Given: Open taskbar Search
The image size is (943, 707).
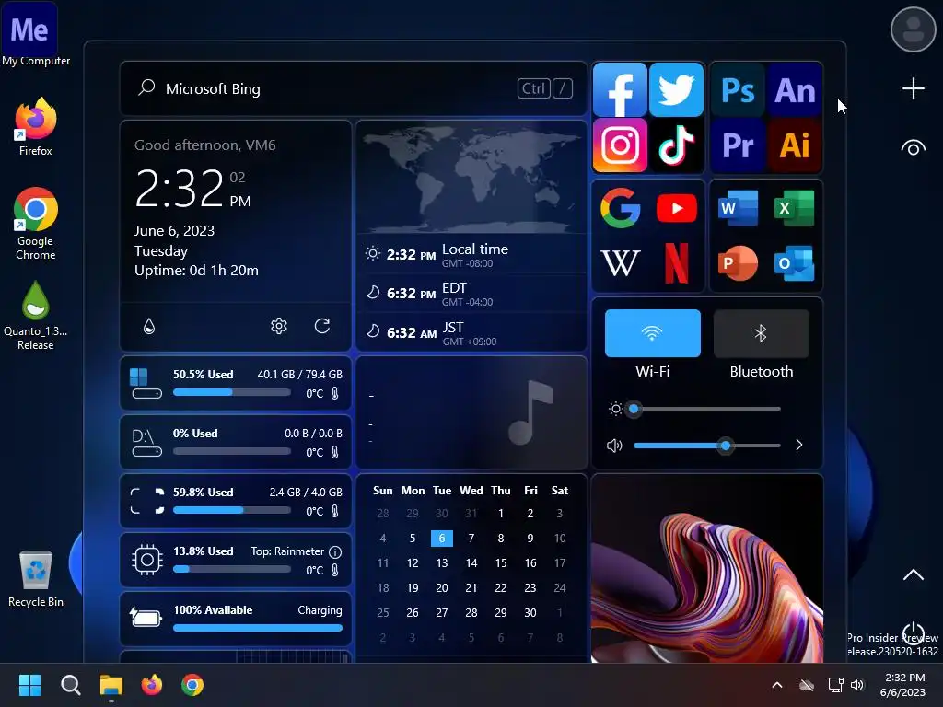Looking at the screenshot, I should (70, 685).
